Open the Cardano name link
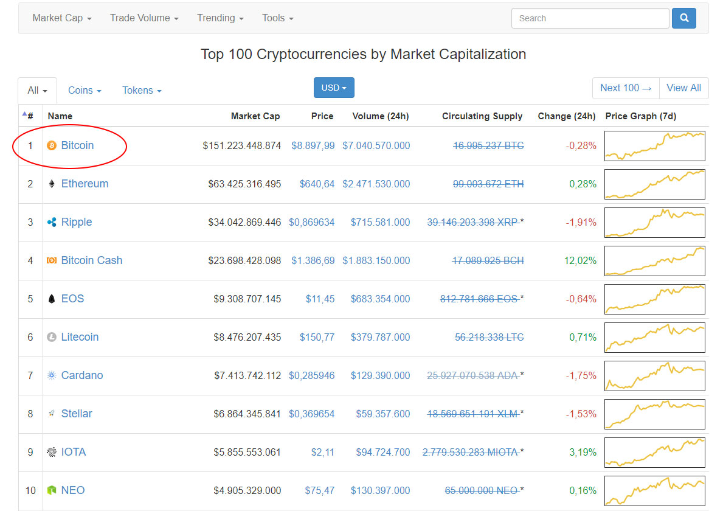The image size is (723, 511). (82, 375)
